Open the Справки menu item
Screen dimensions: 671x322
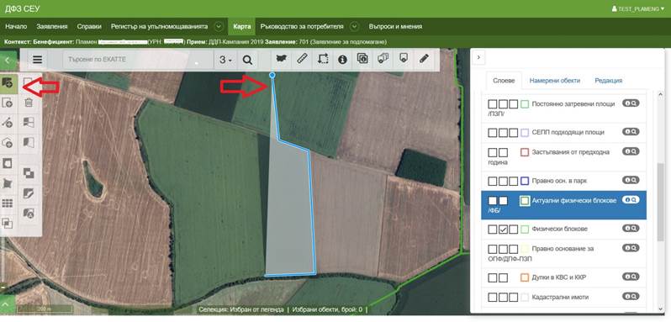point(89,27)
